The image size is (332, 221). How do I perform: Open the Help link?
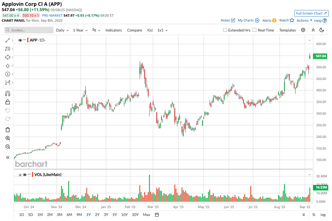[x=321, y=21]
